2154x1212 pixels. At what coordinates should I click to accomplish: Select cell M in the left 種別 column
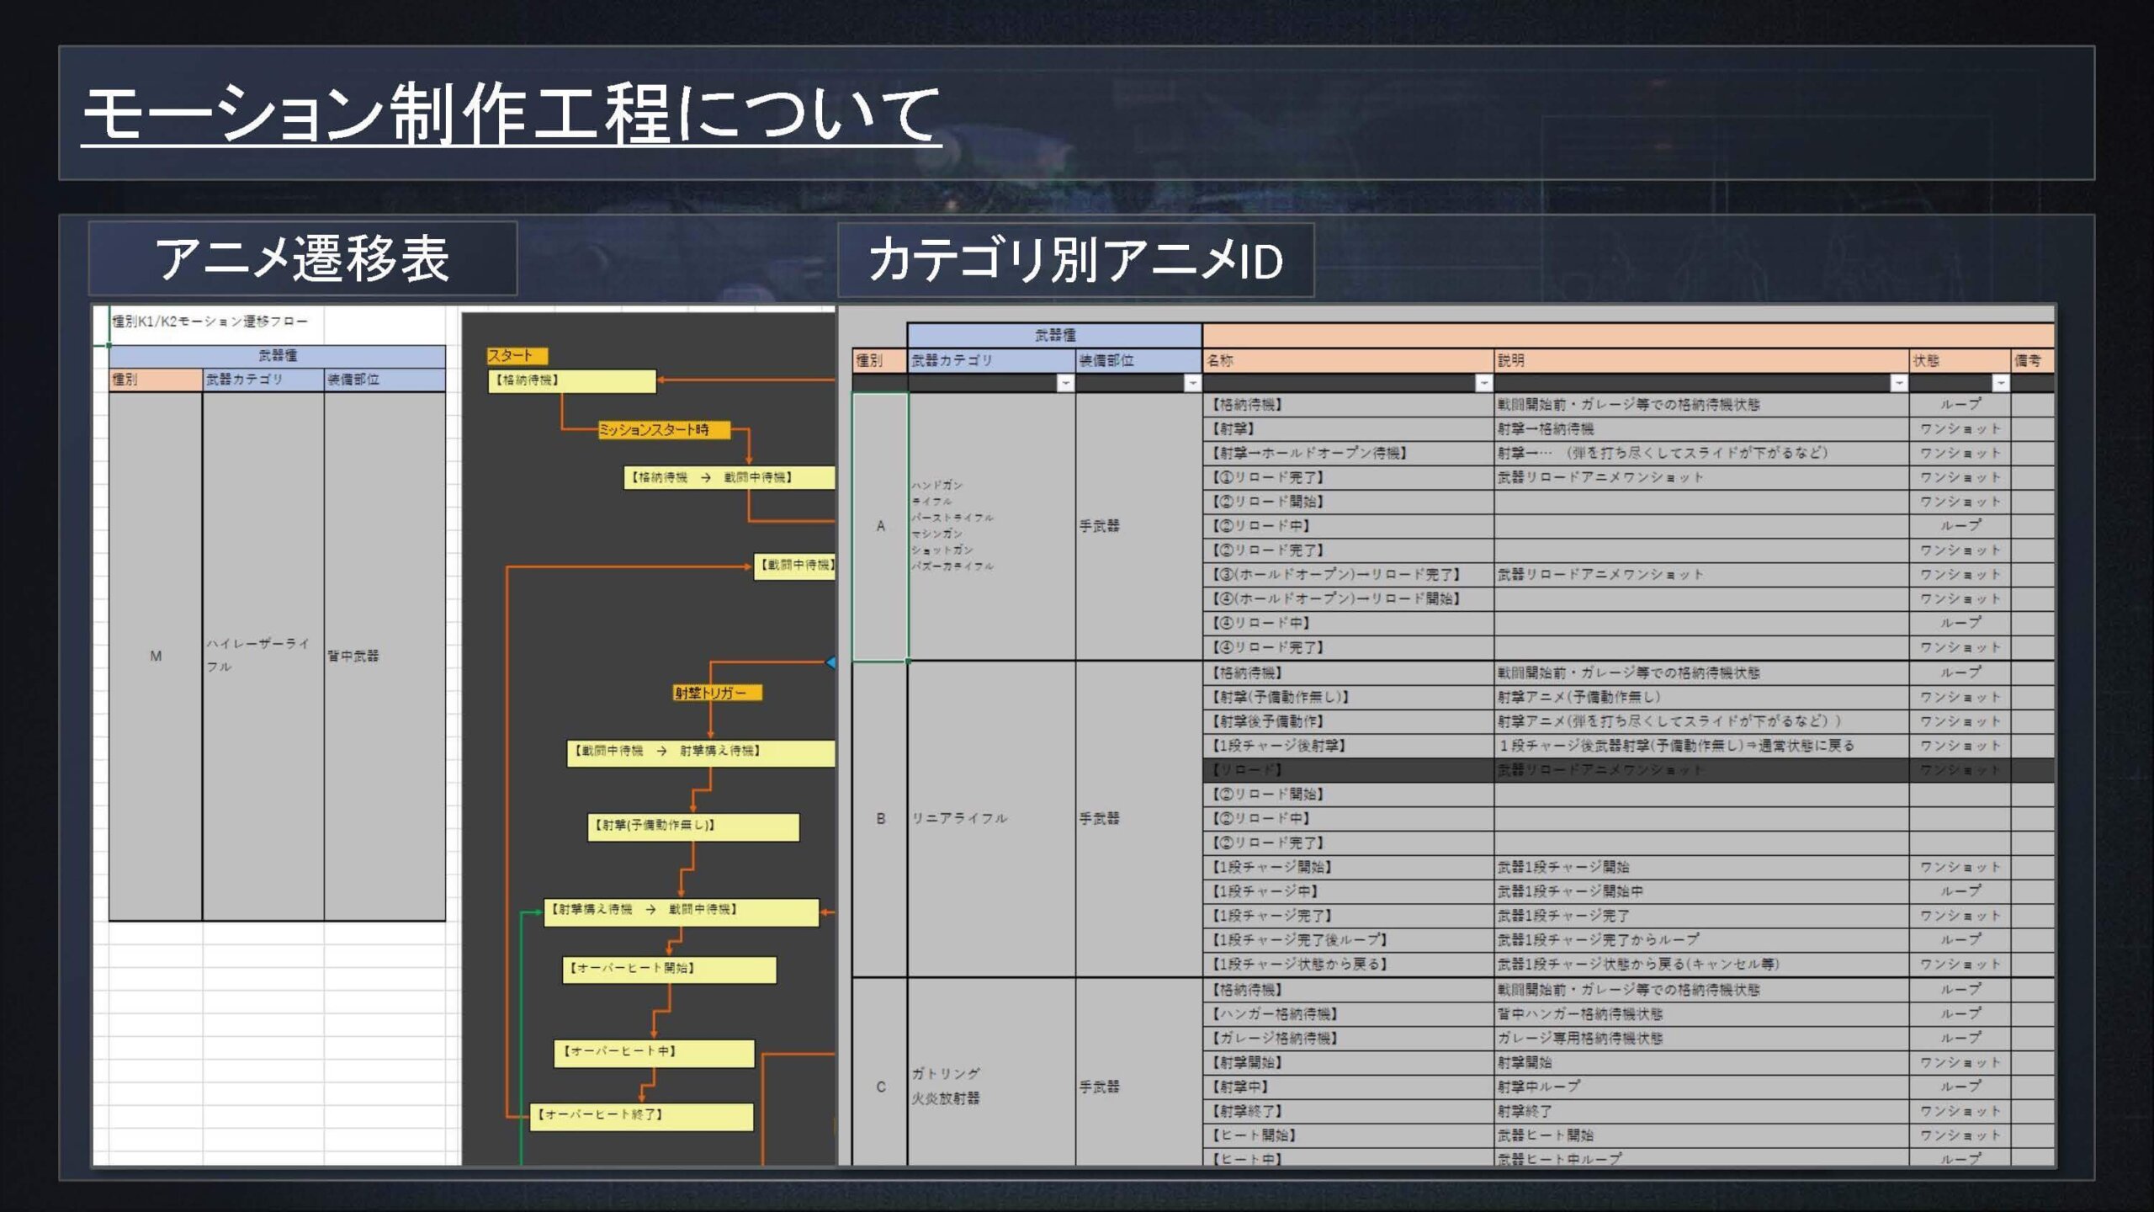click(x=156, y=656)
